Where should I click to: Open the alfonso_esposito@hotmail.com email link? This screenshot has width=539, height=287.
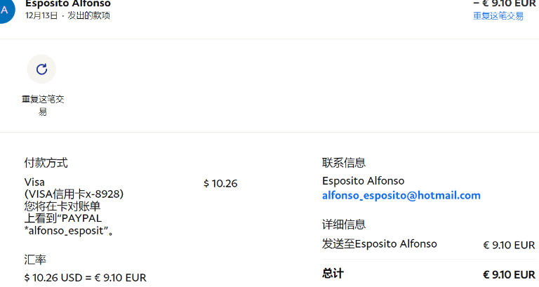pyautogui.click(x=401, y=196)
